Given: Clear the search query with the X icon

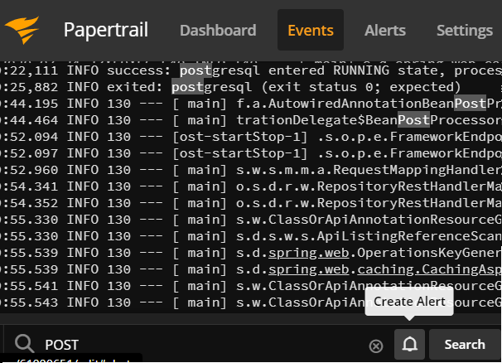Looking at the screenshot, I should pyautogui.click(x=376, y=346).
